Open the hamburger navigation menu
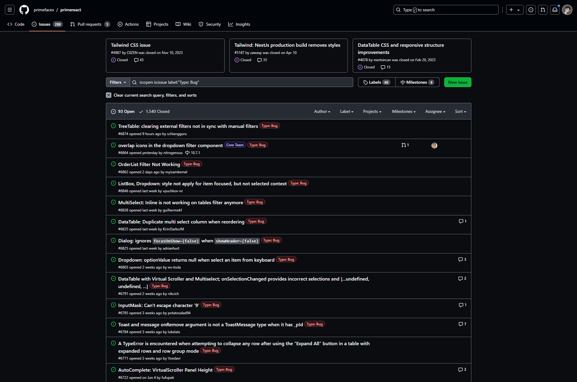 point(10,10)
